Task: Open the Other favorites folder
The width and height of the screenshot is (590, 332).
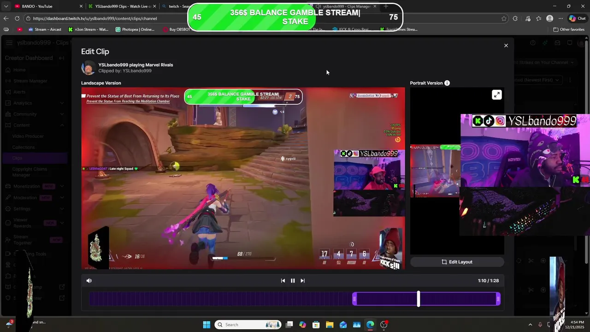Action: pyautogui.click(x=569, y=30)
